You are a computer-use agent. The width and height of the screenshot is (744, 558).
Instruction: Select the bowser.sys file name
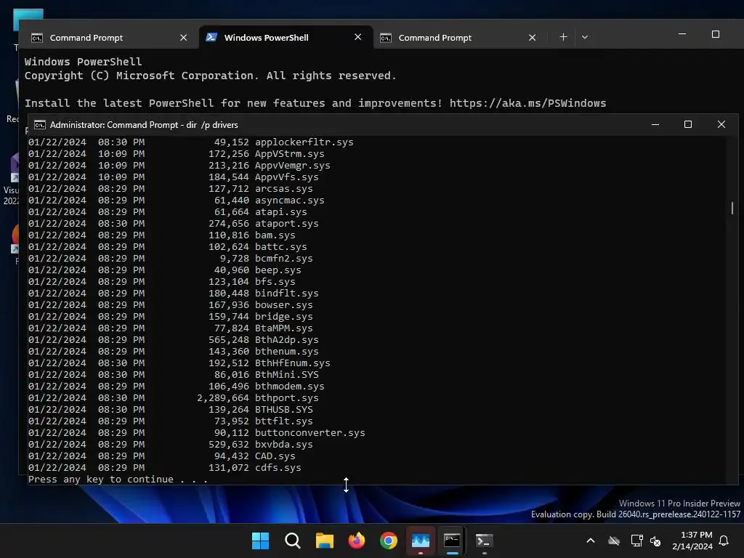pyautogui.click(x=284, y=304)
